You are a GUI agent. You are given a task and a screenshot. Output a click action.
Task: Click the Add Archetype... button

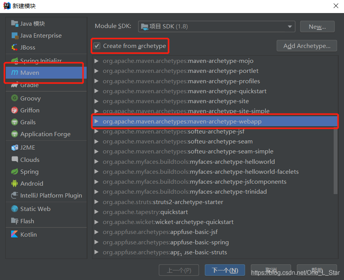pyautogui.click(x=307, y=46)
